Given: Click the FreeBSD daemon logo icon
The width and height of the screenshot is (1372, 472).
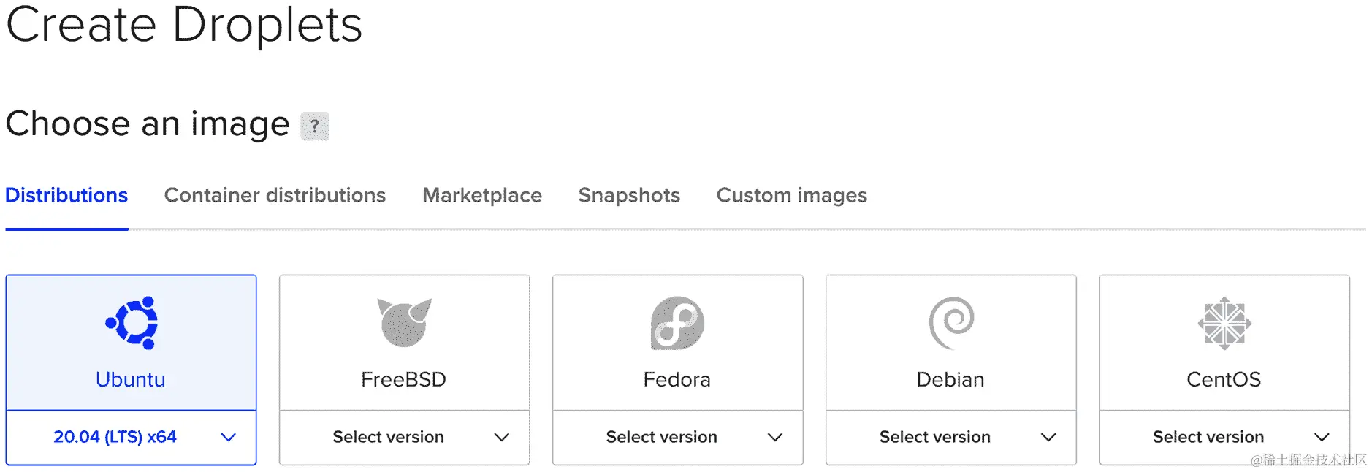Looking at the screenshot, I should 404,322.
